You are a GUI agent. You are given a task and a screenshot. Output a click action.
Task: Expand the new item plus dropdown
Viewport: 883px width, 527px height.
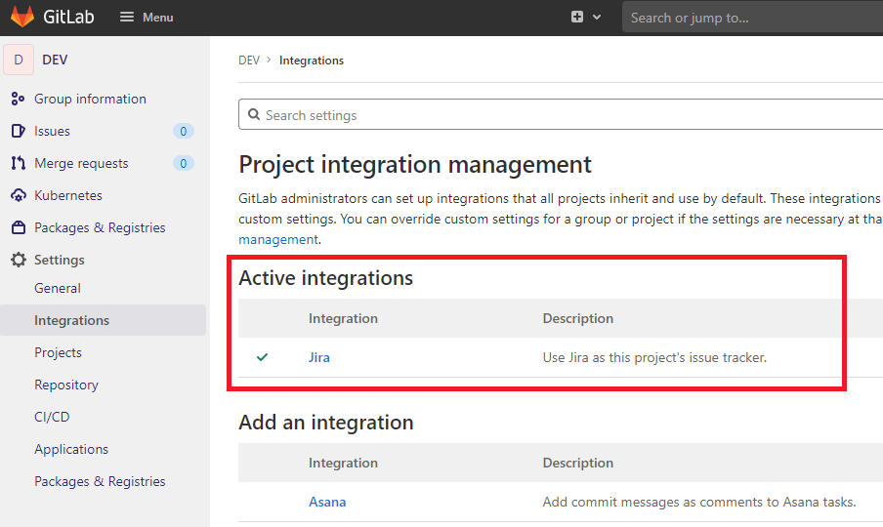coord(585,18)
